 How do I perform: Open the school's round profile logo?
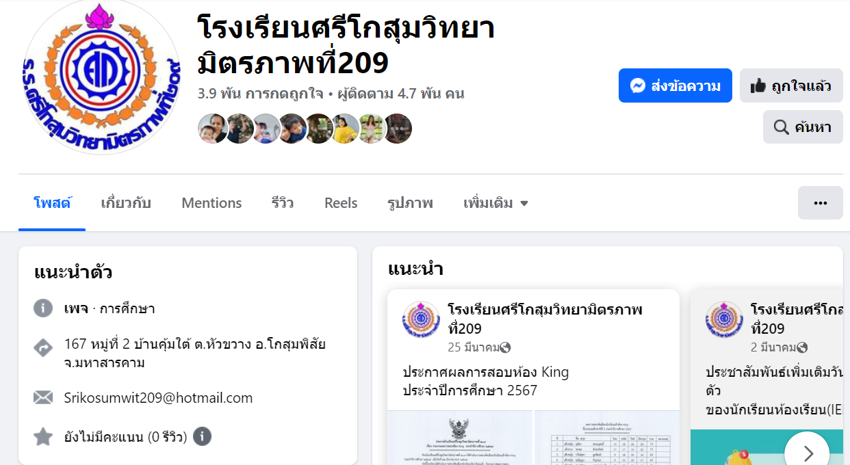tap(101, 75)
